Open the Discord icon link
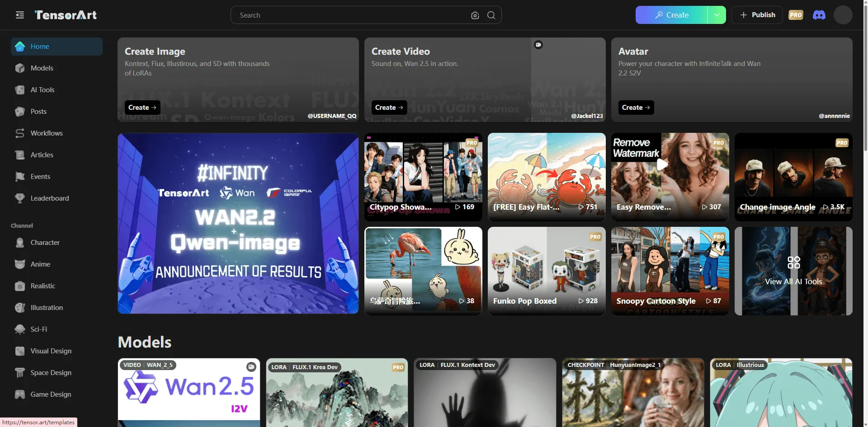 click(819, 15)
